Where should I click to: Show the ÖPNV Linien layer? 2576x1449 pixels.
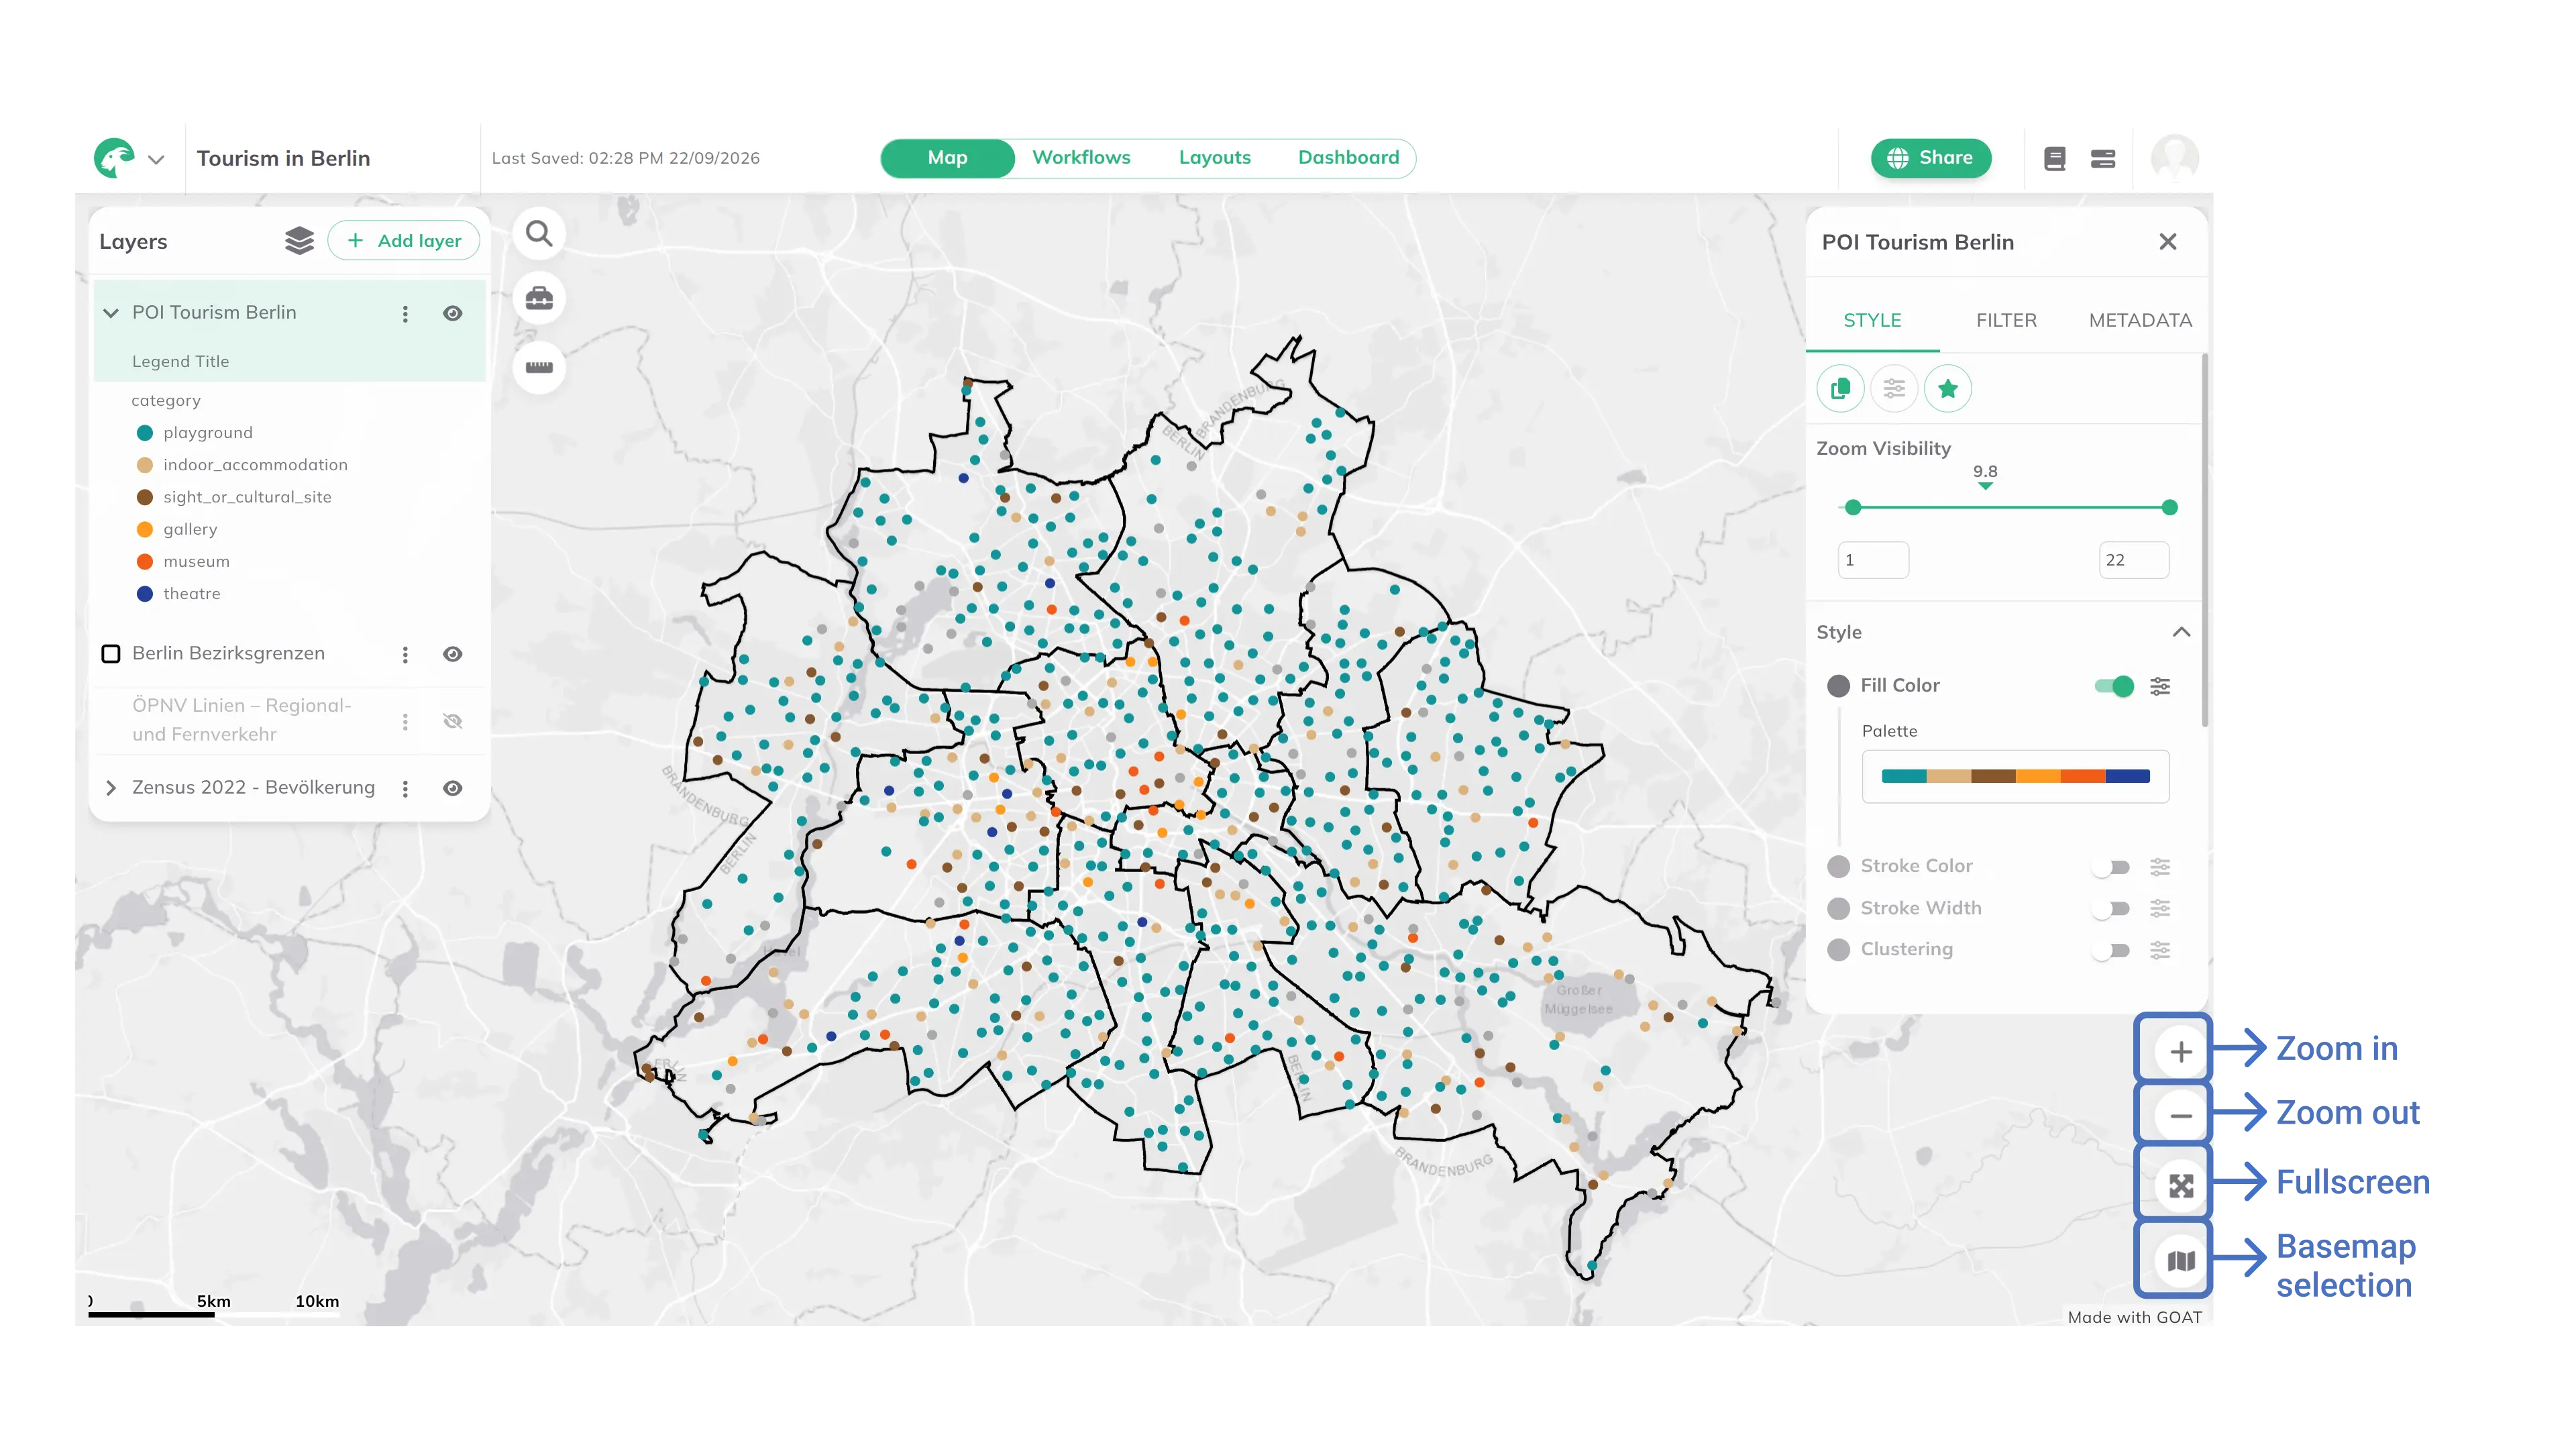click(453, 721)
